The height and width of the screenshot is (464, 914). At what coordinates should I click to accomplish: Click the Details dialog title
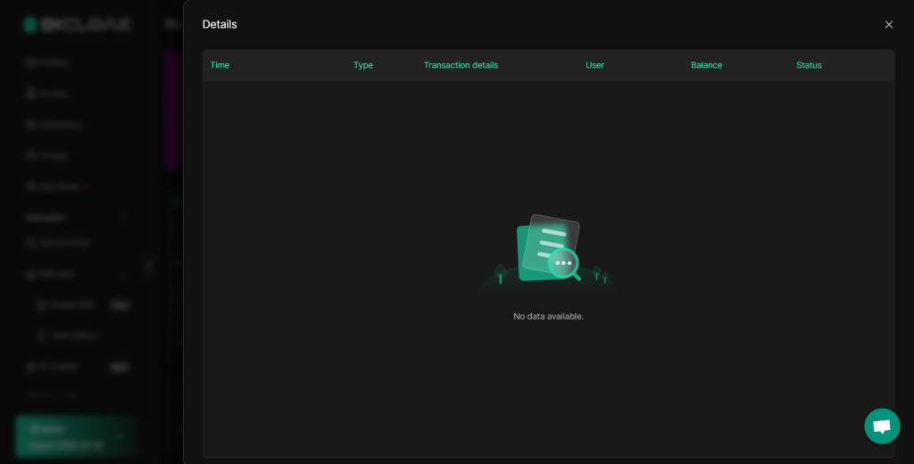[220, 24]
